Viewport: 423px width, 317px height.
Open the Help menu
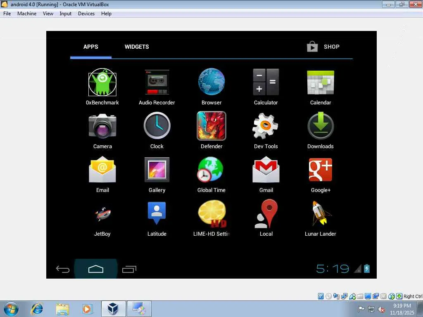(x=106, y=14)
